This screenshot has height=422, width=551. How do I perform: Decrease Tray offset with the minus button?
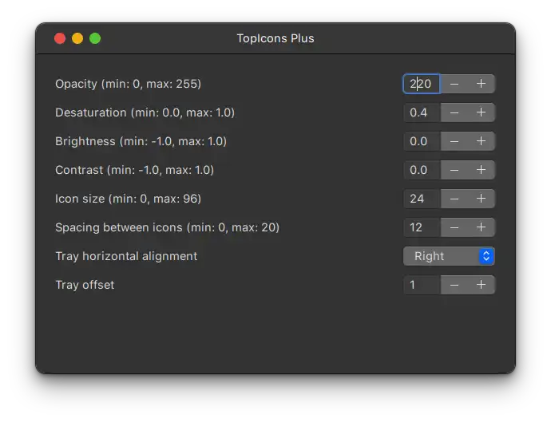pyautogui.click(x=454, y=285)
